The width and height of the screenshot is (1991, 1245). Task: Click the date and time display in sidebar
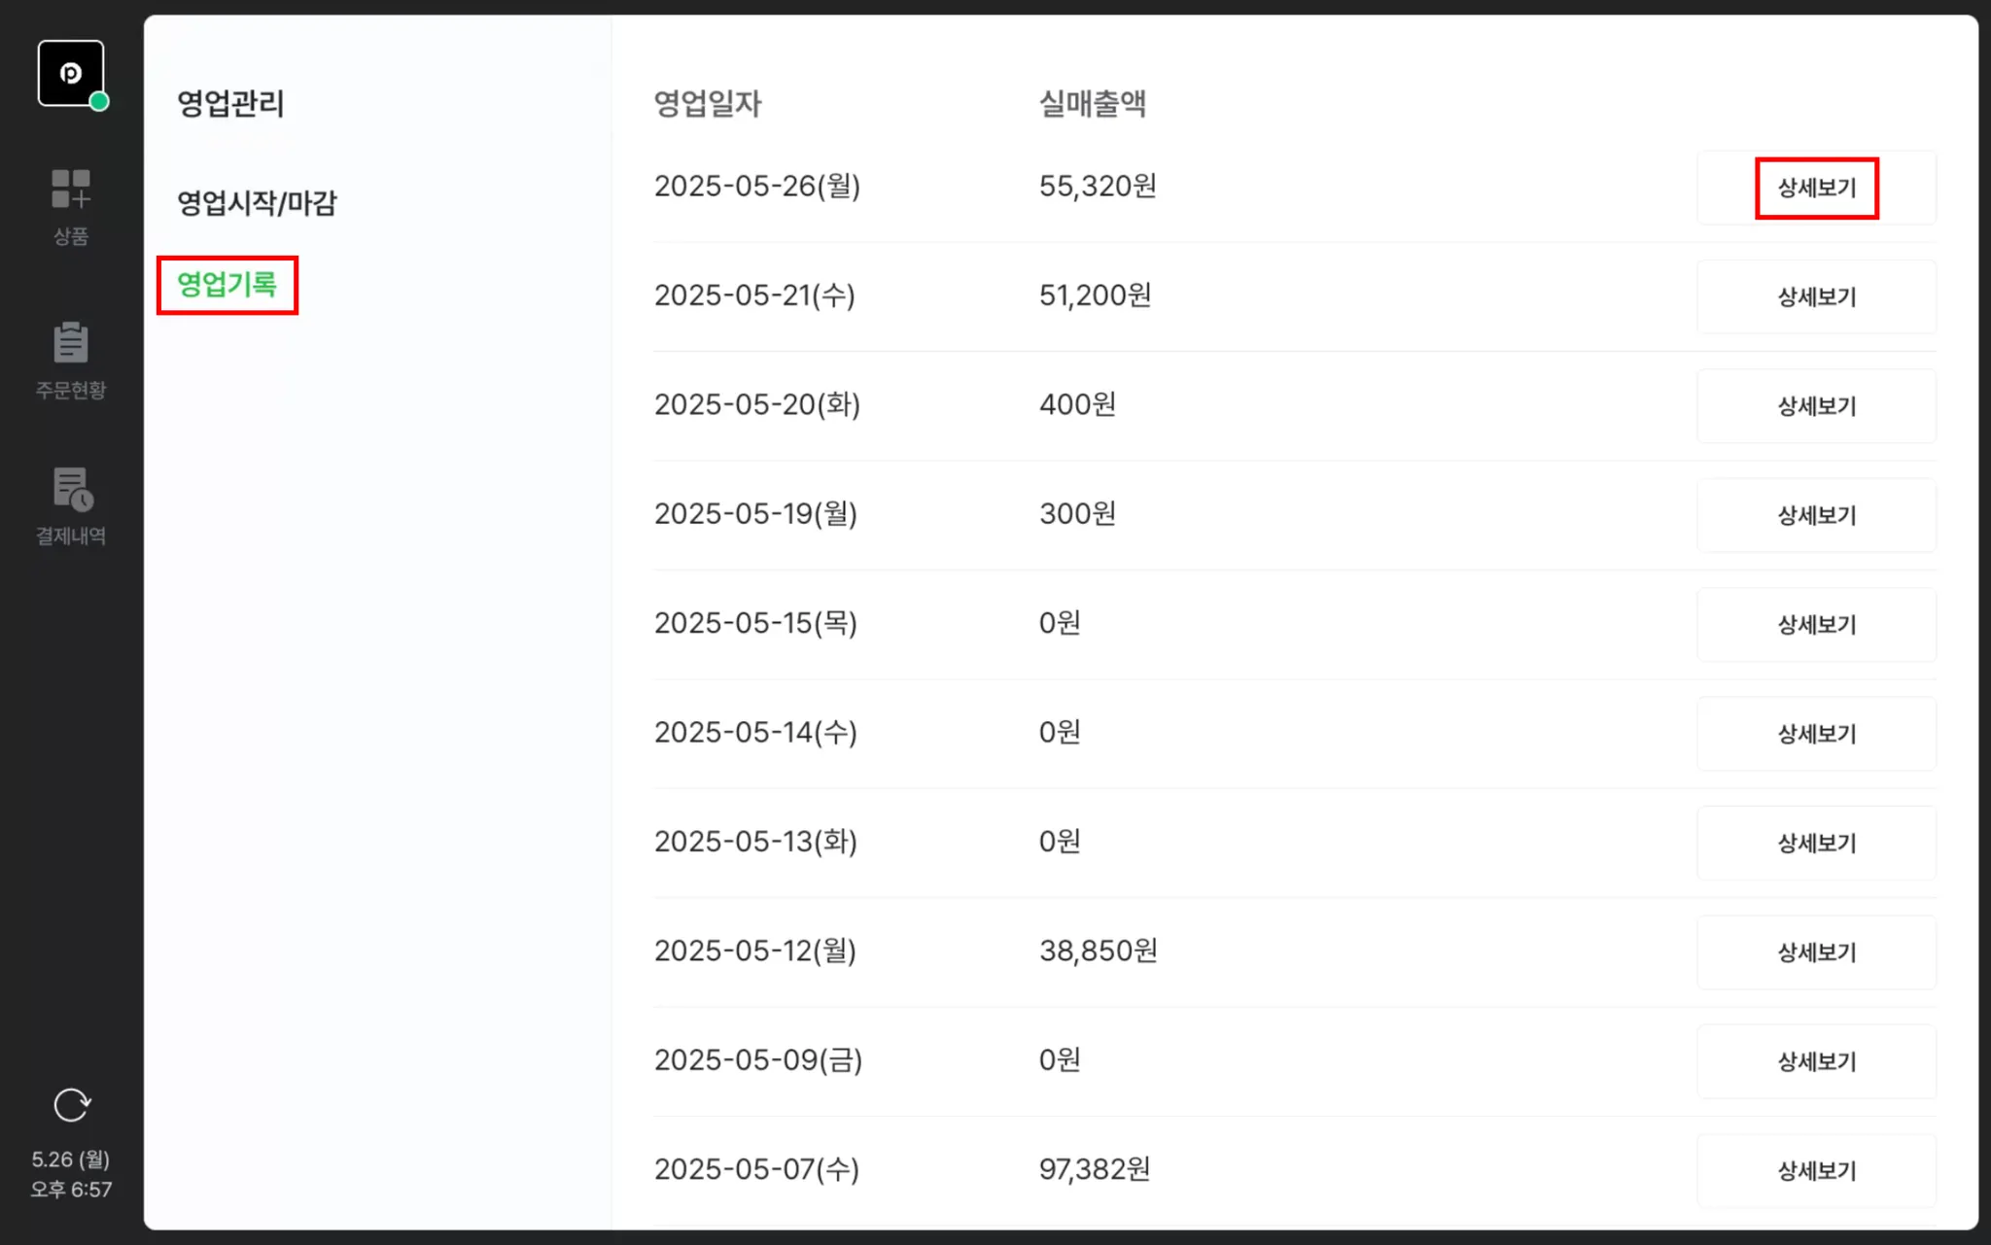pos(71,1174)
